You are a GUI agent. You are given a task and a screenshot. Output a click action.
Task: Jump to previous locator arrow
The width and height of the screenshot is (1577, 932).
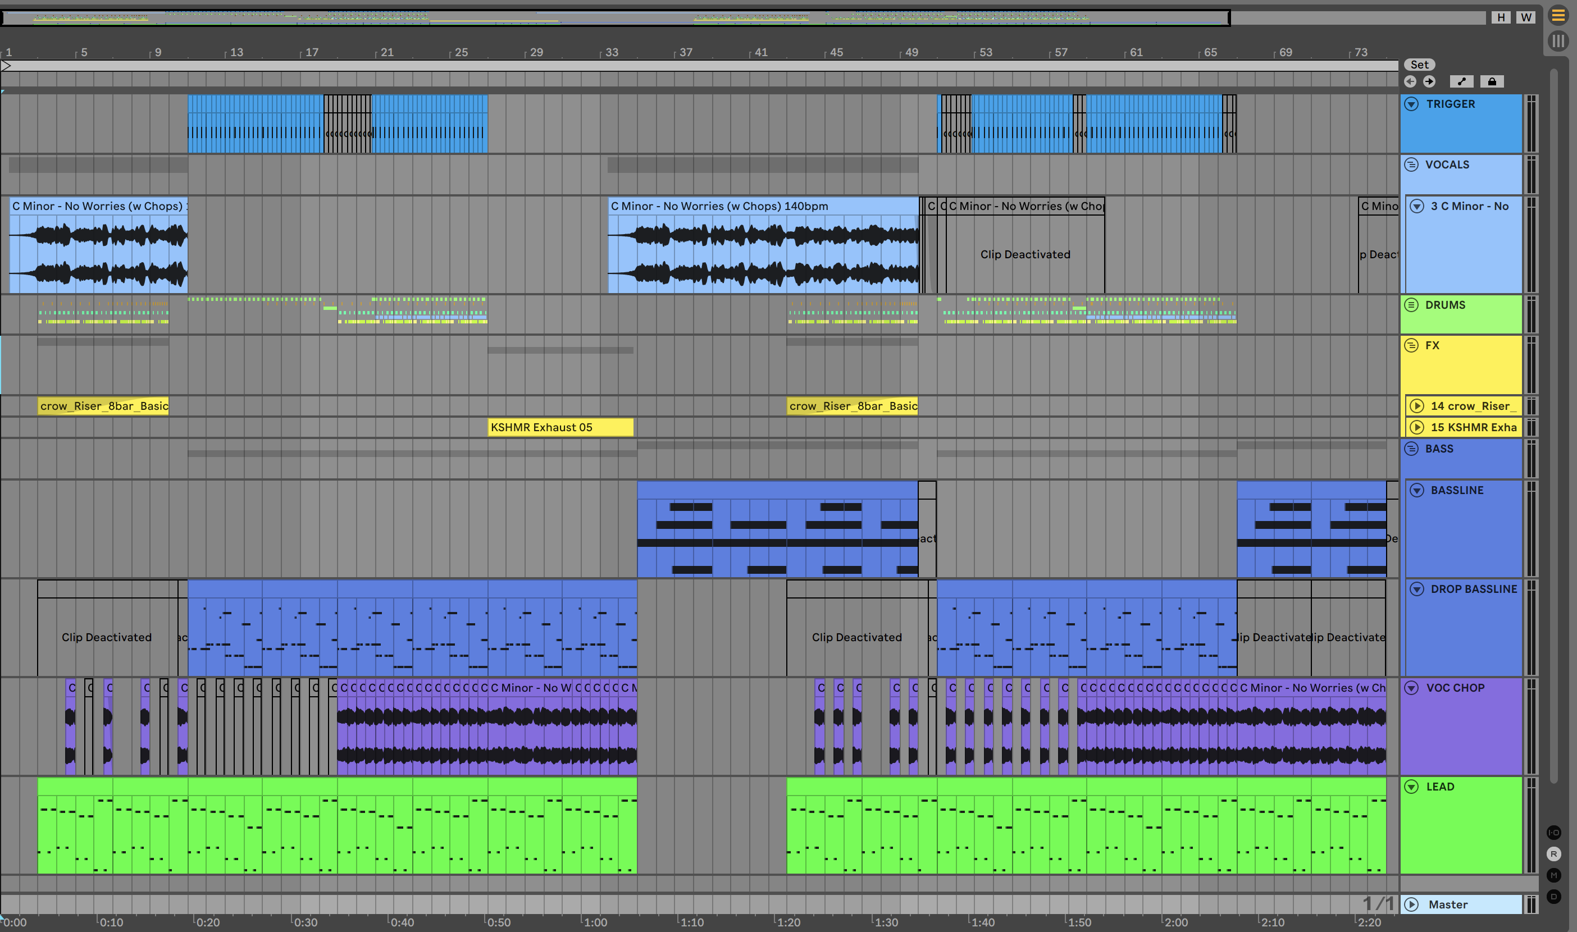[1411, 81]
